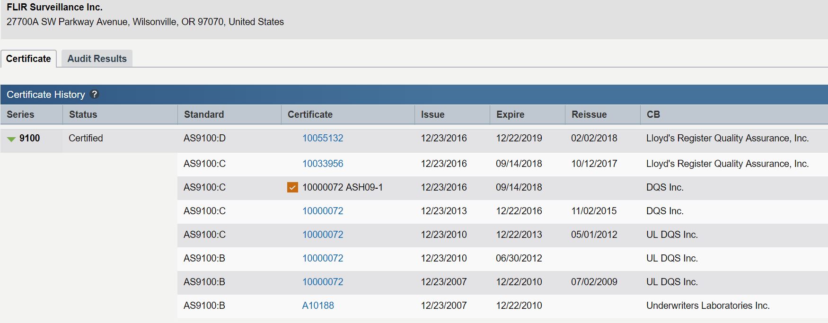The image size is (828, 323).
Task: Click the Reissue column header
Action: (x=589, y=114)
